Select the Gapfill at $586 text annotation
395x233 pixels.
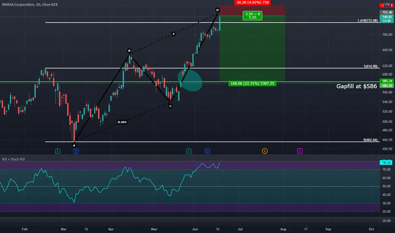point(356,86)
